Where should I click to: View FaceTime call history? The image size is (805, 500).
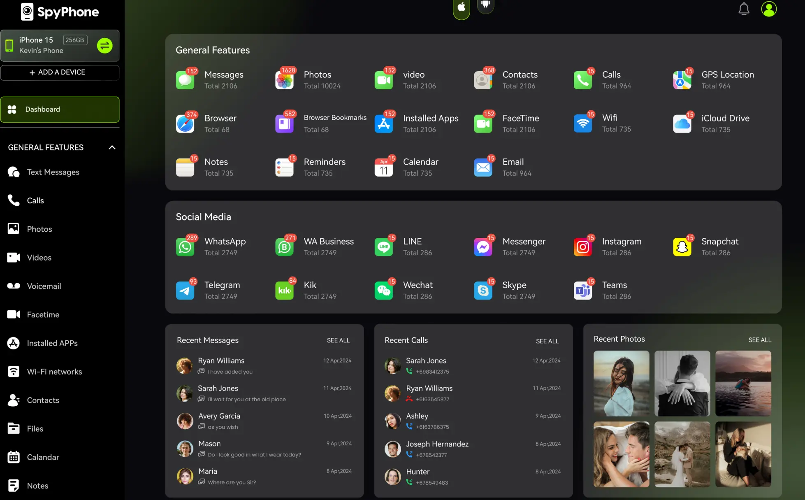[507, 123]
